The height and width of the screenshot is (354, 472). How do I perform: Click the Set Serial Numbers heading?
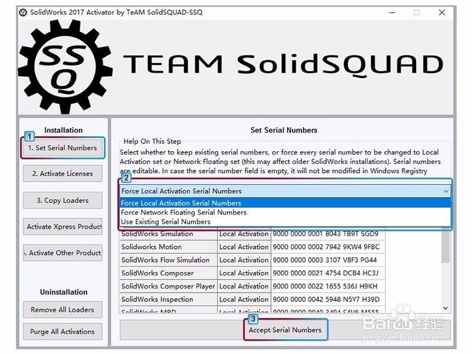click(284, 130)
